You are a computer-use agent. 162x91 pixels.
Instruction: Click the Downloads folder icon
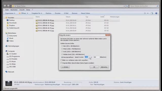click(x=8, y=23)
